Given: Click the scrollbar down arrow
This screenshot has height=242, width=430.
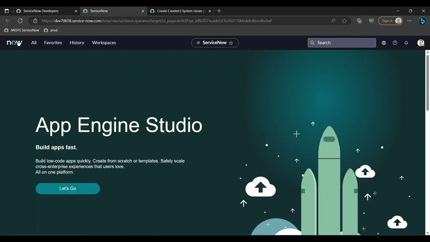Looking at the screenshot, I should tap(427, 233).
